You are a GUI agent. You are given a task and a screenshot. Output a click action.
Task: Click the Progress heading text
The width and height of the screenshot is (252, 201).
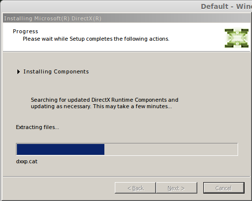click(25, 31)
